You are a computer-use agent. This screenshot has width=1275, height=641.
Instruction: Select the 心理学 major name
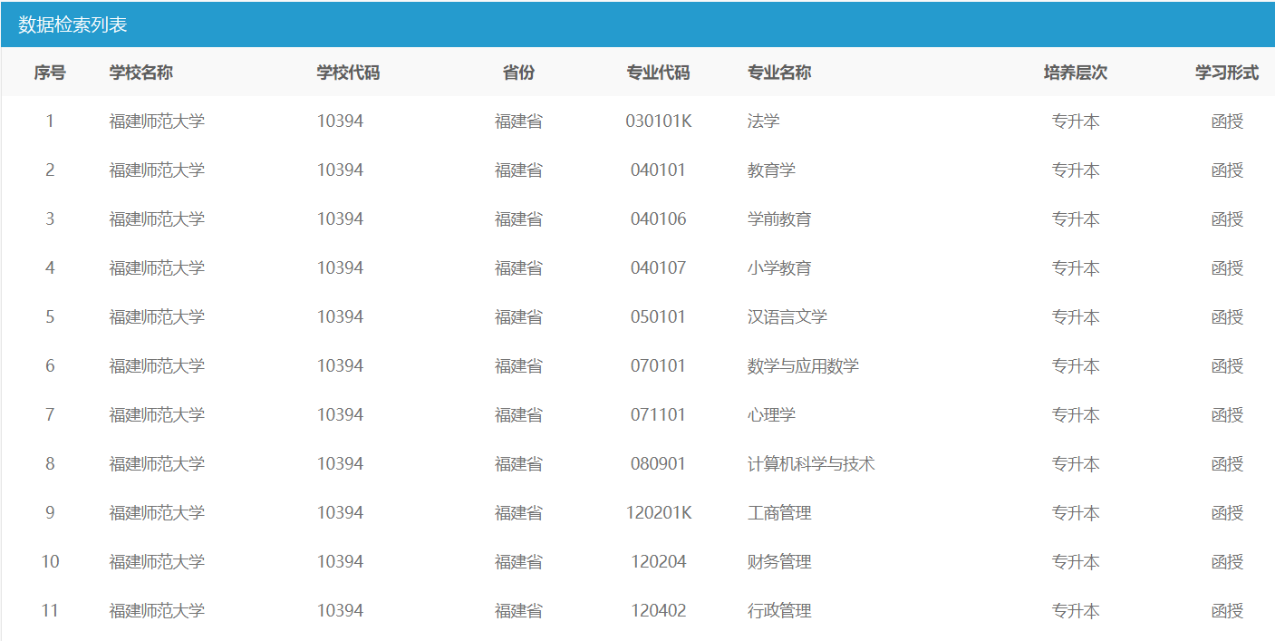[x=772, y=415]
